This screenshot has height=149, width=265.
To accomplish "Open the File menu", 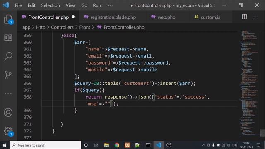I will click(x=18, y=5).
